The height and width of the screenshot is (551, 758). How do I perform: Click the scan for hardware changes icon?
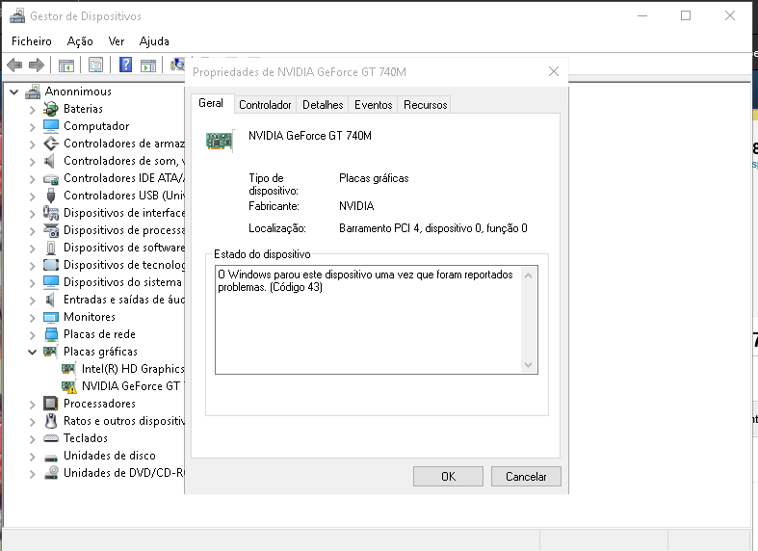click(178, 65)
